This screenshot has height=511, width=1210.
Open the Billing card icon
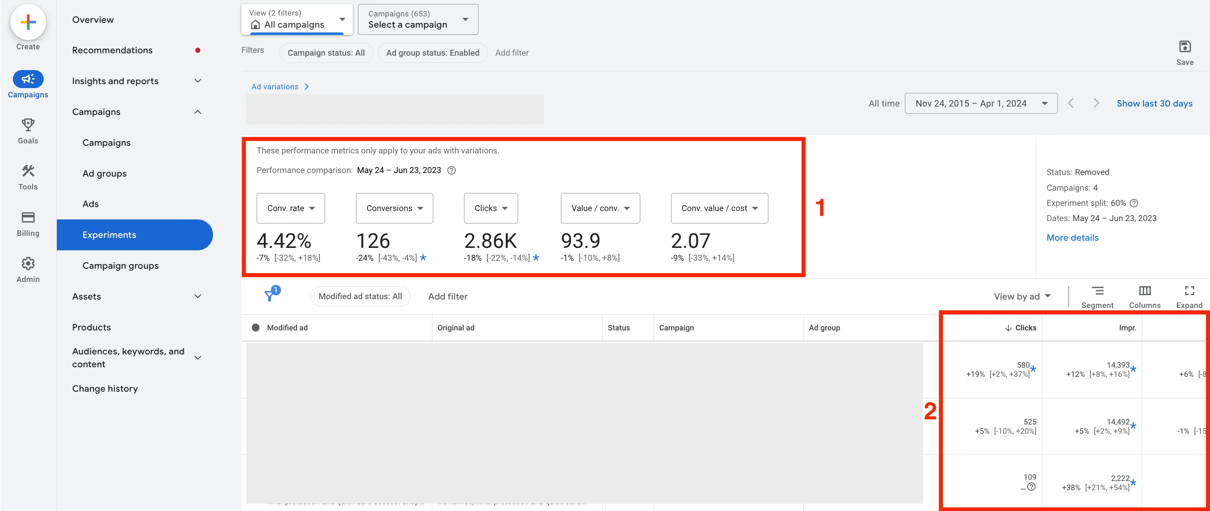click(28, 217)
